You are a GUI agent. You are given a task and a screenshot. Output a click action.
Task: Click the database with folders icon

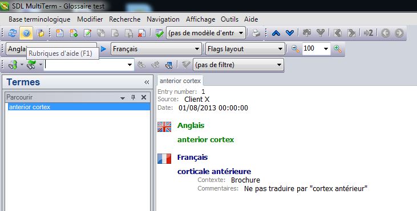(x=41, y=33)
